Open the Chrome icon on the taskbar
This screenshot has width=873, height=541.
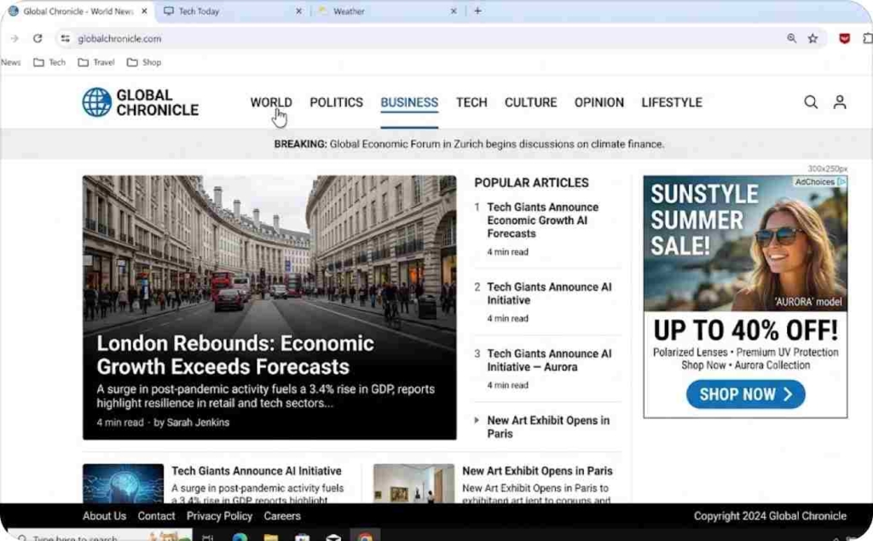click(x=366, y=536)
